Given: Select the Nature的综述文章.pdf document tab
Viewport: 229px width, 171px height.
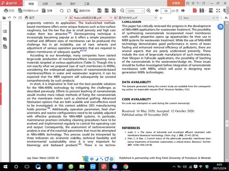Looking at the screenshot, I should [x=88, y=18].
